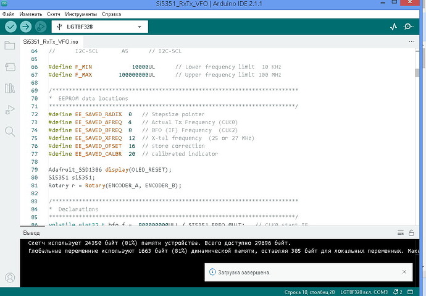Open the Файл menu
Screen dimensions: 426x296
[8, 14]
